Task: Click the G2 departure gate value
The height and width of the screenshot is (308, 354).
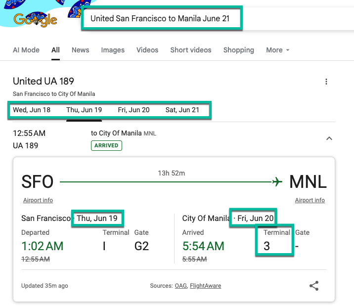Action: (x=141, y=246)
